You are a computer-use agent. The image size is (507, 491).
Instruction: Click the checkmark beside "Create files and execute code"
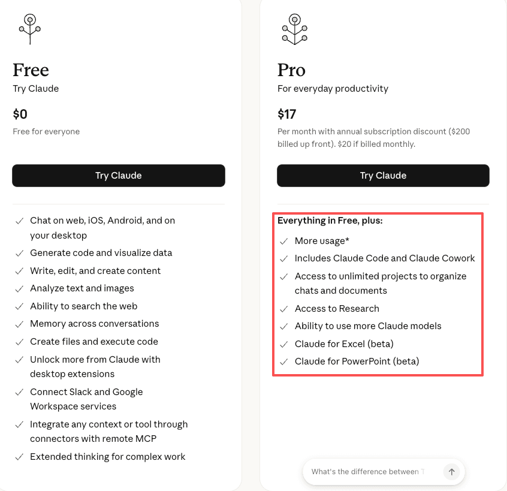[x=19, y=341]
